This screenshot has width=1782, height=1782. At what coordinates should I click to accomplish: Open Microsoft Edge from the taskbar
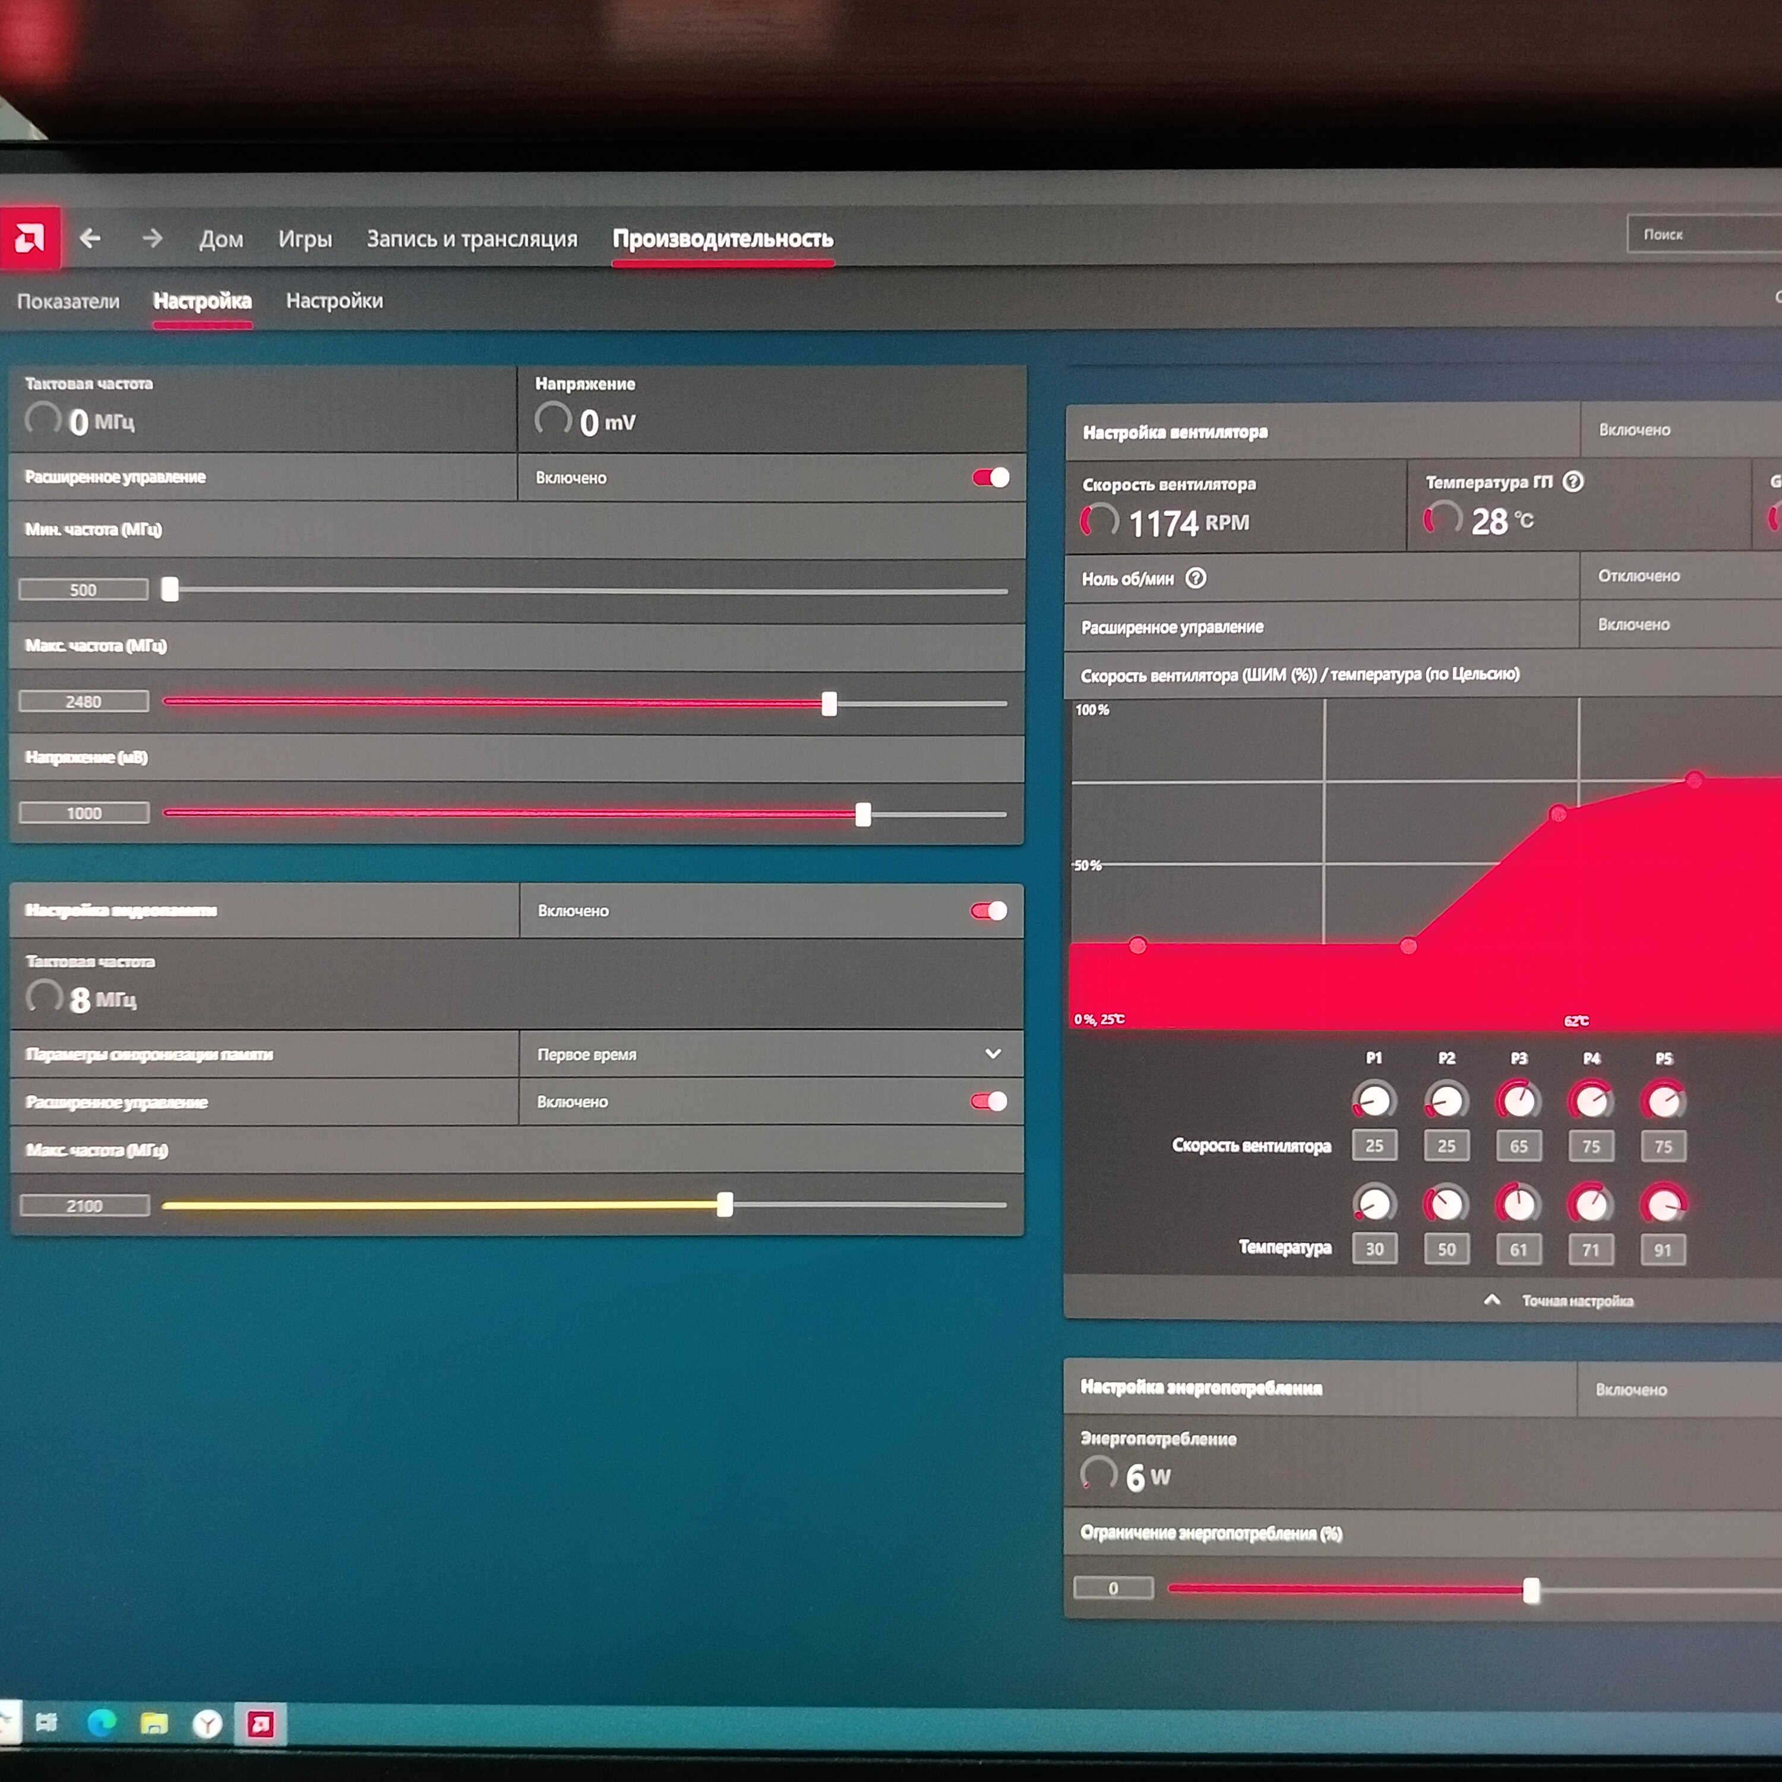point(102,1722)
